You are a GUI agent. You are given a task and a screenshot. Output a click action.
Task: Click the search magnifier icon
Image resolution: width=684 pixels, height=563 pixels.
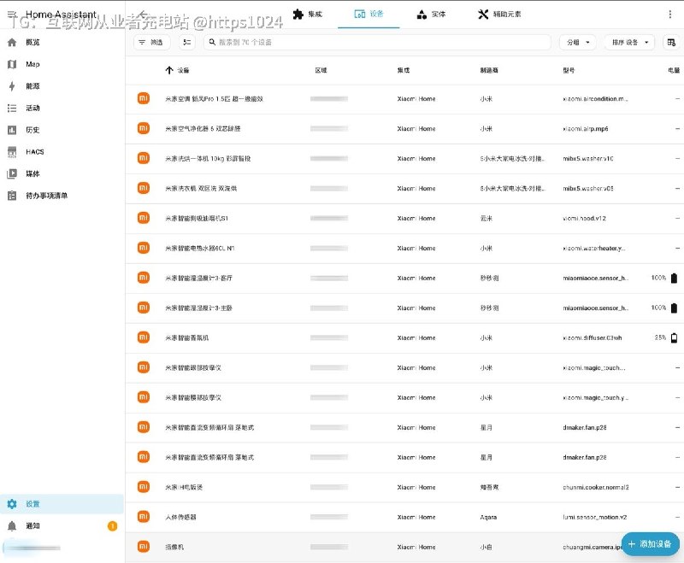click(212, 42)
